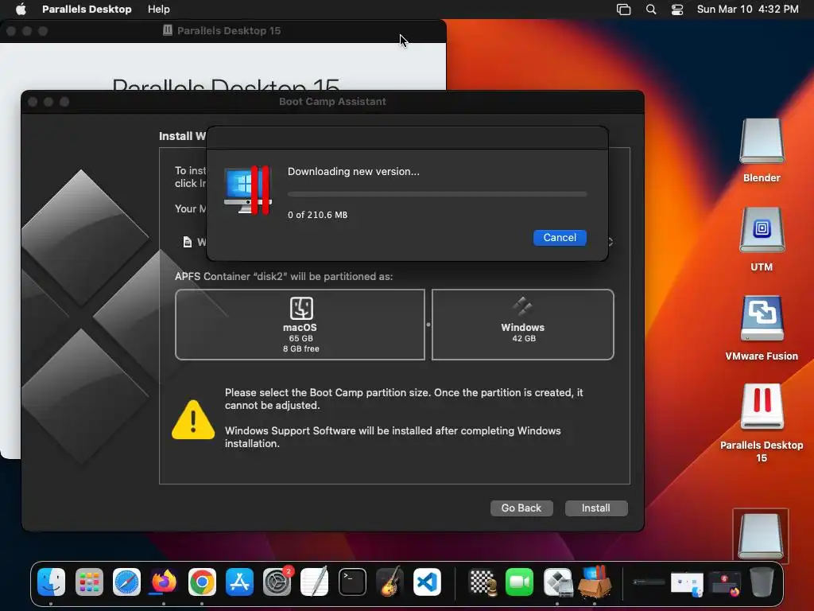Open System Settings from the Dock
The width and height of the screenshot is (814, 611).
[277, 582]
